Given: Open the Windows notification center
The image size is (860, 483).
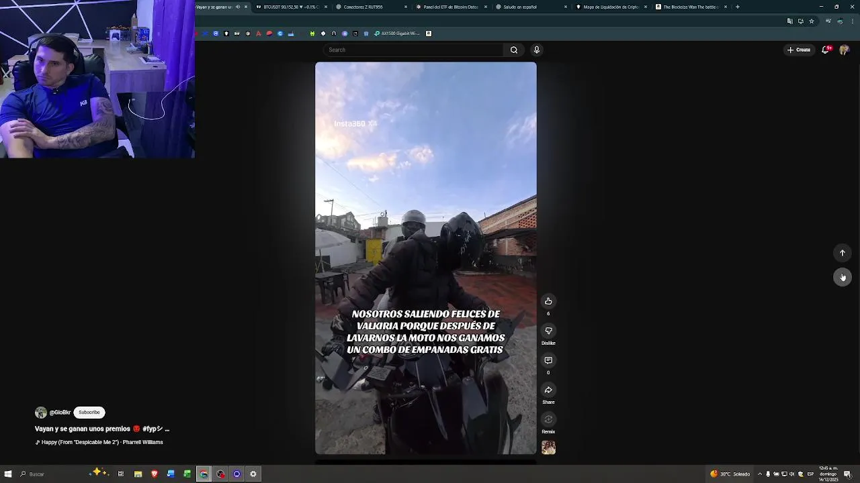Looking at the screenshot, I should pos(848,474).
